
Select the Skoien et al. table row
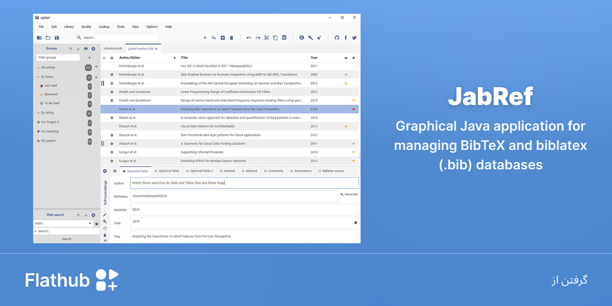tap(229, 117)
